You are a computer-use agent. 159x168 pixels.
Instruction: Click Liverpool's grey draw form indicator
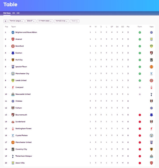[140, 87]
